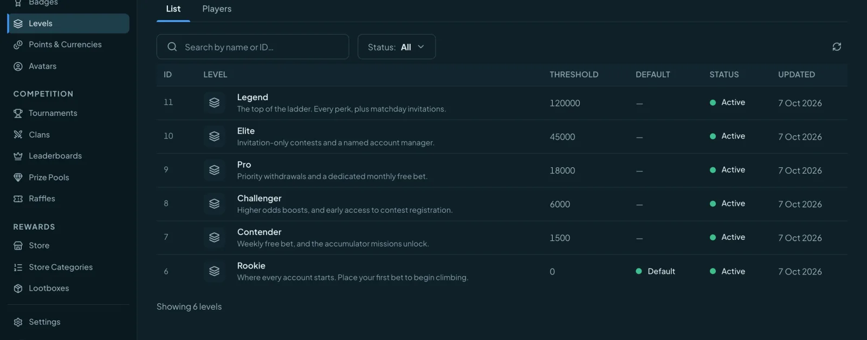Click the 7 Oct 2026 date in Contender row
867x340 pixels.
coord(800,238)
